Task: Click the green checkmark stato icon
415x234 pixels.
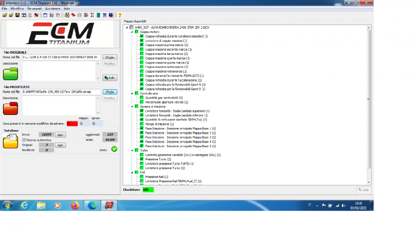Action: (115, 149)
